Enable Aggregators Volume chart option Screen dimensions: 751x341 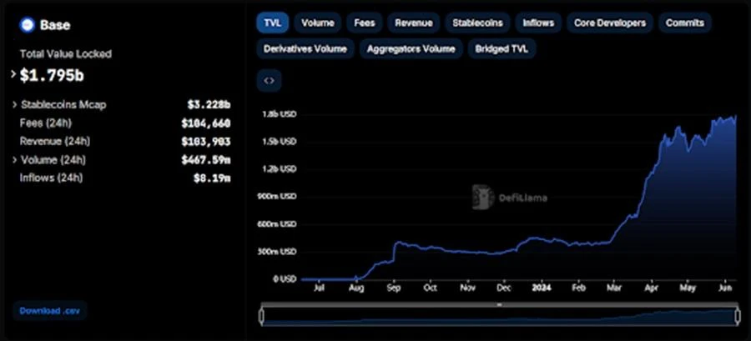point(411,49)
